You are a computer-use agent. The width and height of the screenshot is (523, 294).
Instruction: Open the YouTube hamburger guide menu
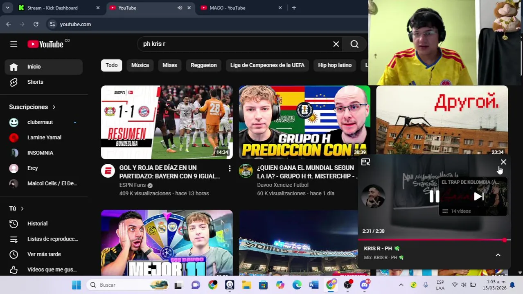tap(14, 44)
